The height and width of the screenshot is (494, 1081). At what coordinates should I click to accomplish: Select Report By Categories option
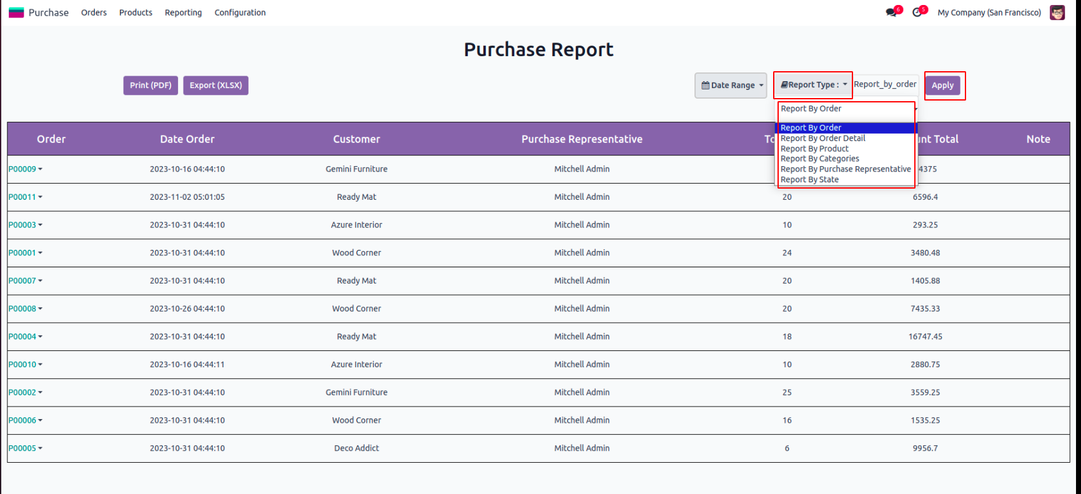pos(819,159)
